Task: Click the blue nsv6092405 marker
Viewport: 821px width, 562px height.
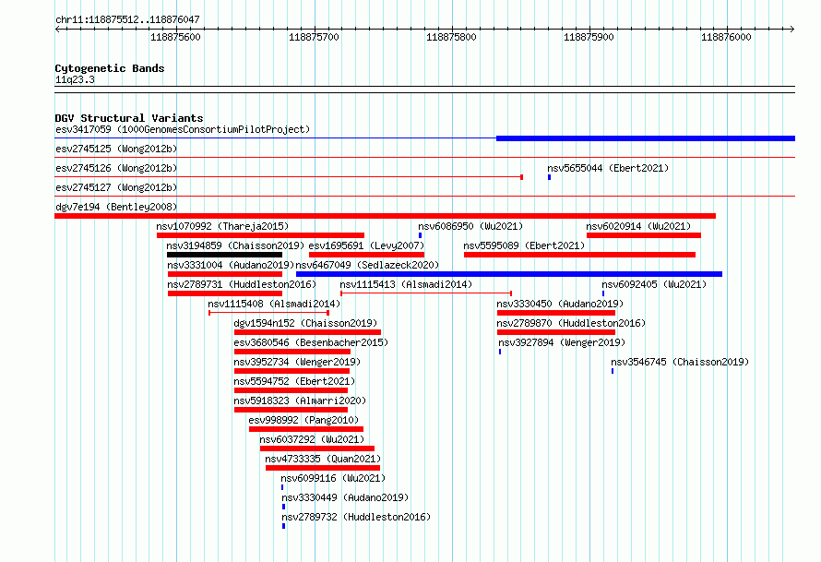Action: point(603,293)
